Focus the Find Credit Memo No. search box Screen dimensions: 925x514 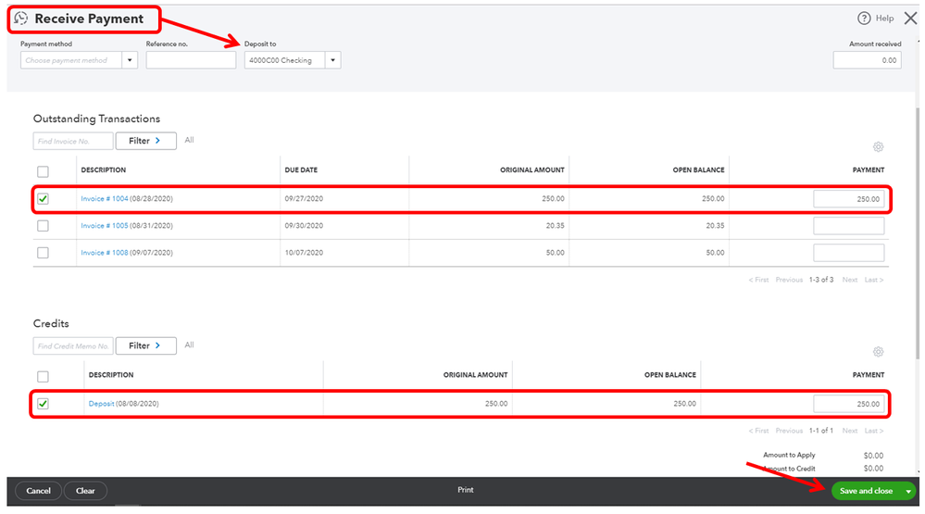pos(72,345)
